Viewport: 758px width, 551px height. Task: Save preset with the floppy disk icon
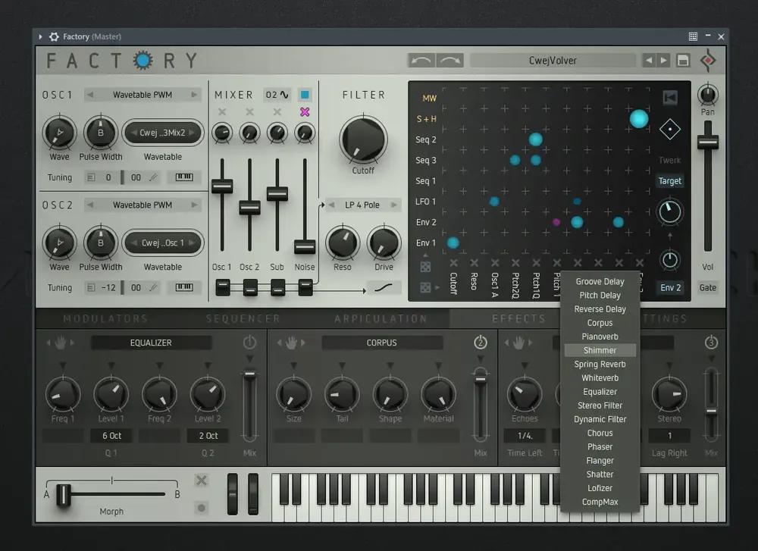tap(683, 61)
